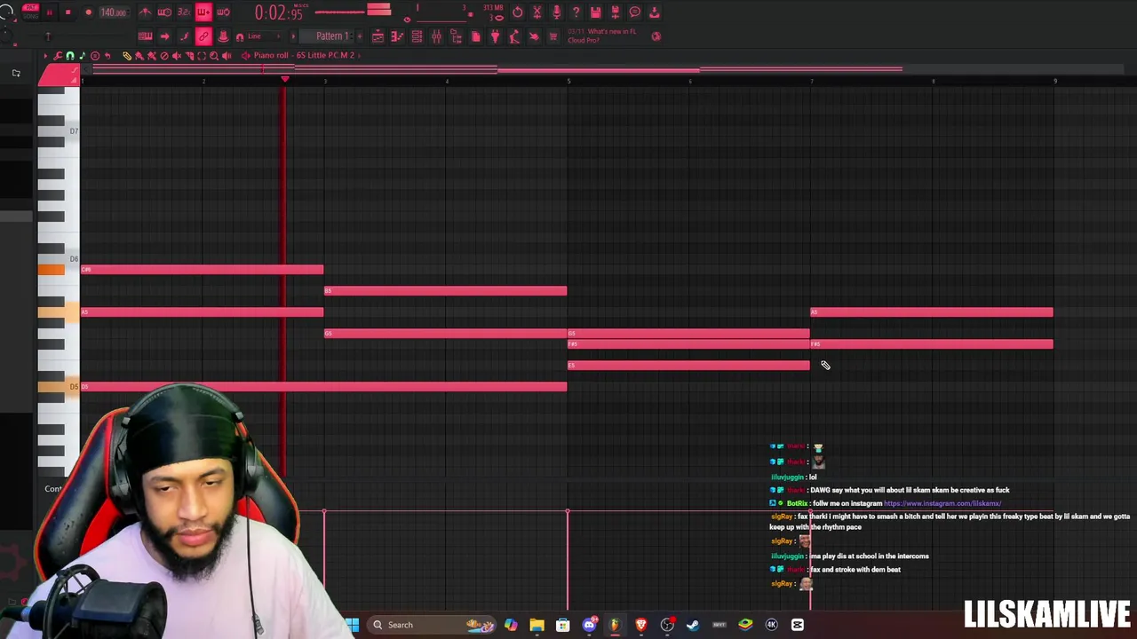This screenshot has width=1137, height=639.
Task: Select the Zoom magnifier tool
Action: pos(214,55)
